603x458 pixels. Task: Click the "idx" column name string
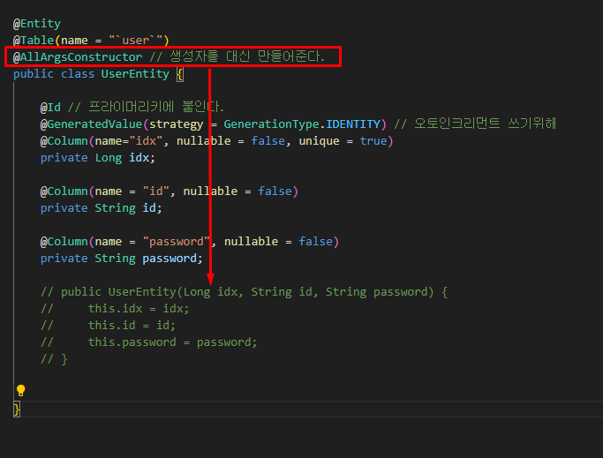click(x=146, y=141)
